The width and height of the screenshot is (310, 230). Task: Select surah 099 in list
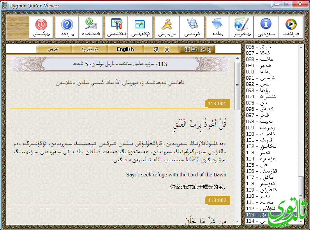click(x=271, y=127)
